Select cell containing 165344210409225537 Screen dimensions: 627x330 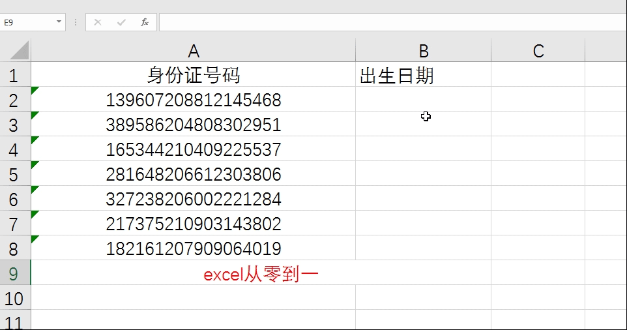[x=194, y=149]
